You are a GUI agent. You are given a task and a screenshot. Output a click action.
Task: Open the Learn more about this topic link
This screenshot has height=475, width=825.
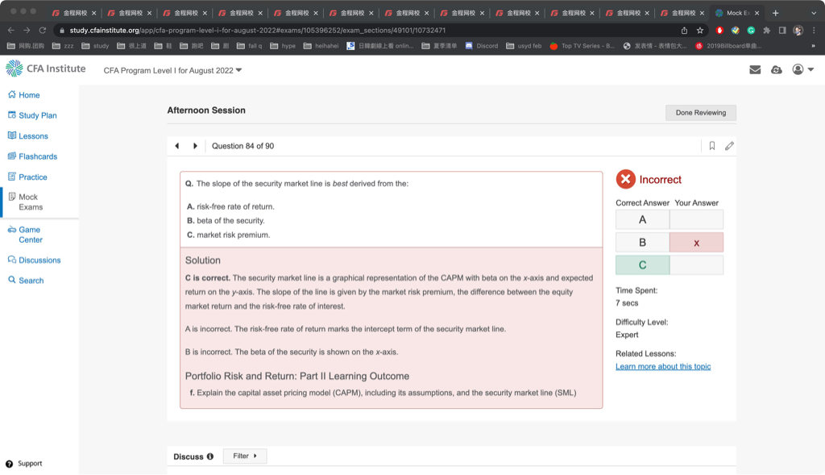pos(663,367)
